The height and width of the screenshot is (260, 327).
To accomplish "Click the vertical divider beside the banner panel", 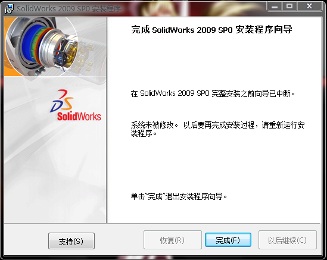I will pyautogui.click(x=107, y=120).
